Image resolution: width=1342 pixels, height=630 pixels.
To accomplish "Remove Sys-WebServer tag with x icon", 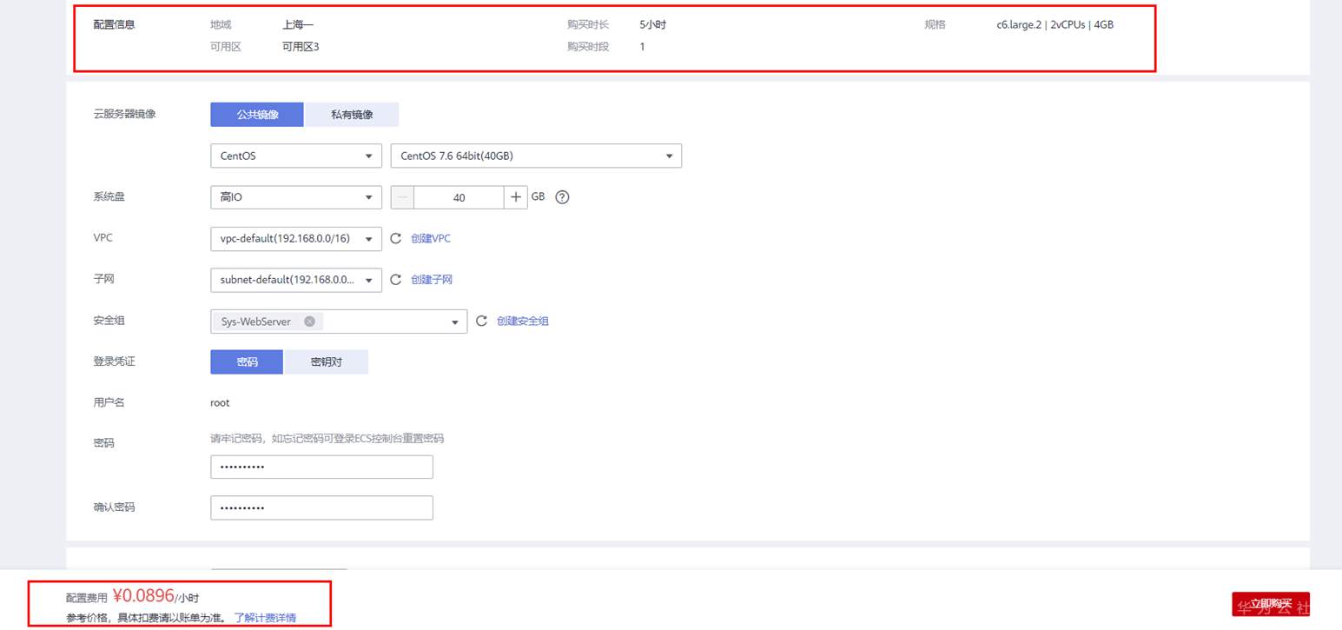I will pyautogui.click(x=309, y=322).
